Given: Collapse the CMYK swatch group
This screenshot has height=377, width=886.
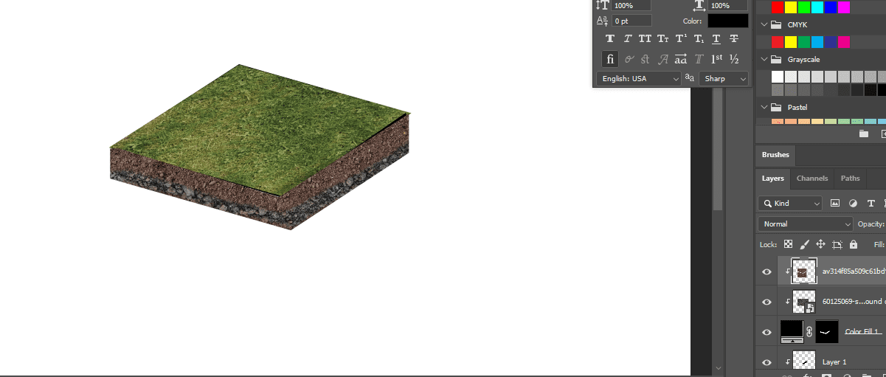Looking at the screenshot, I should [765, 24].
